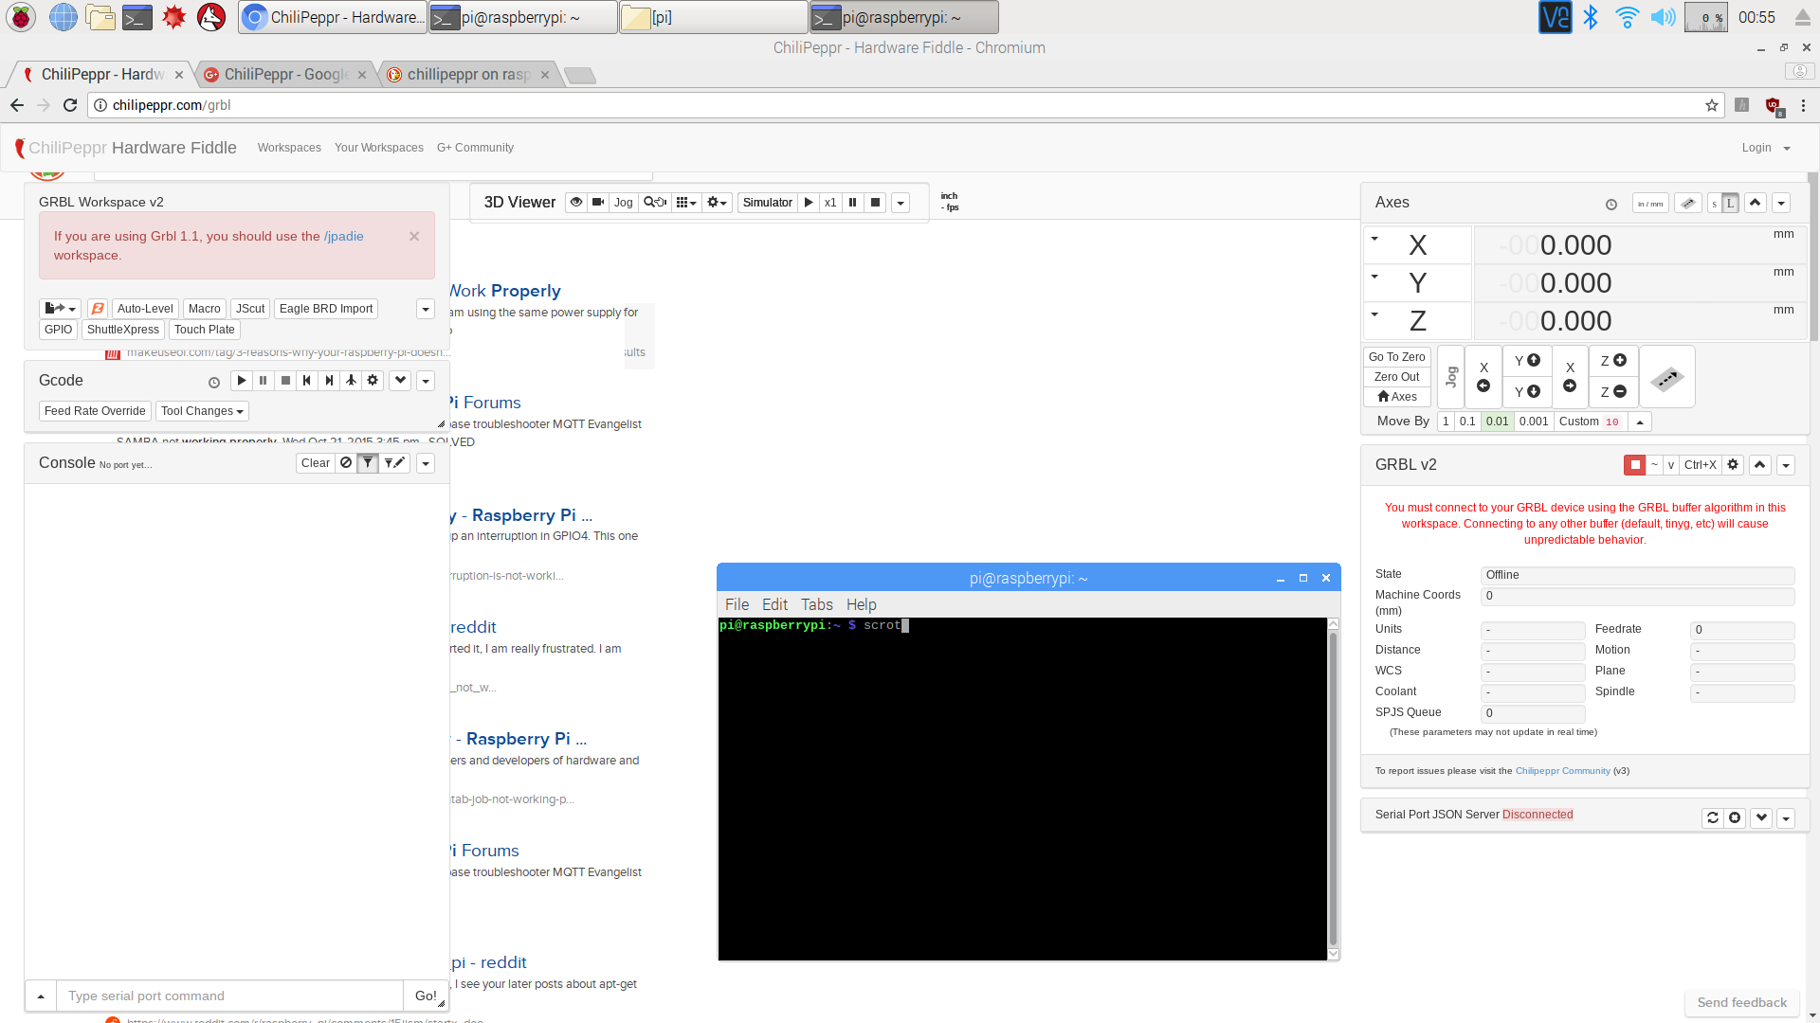Pause the Simulator in 3D Viewer
This screenshot has height=1023, width=1820.
[x=853, y=203]
